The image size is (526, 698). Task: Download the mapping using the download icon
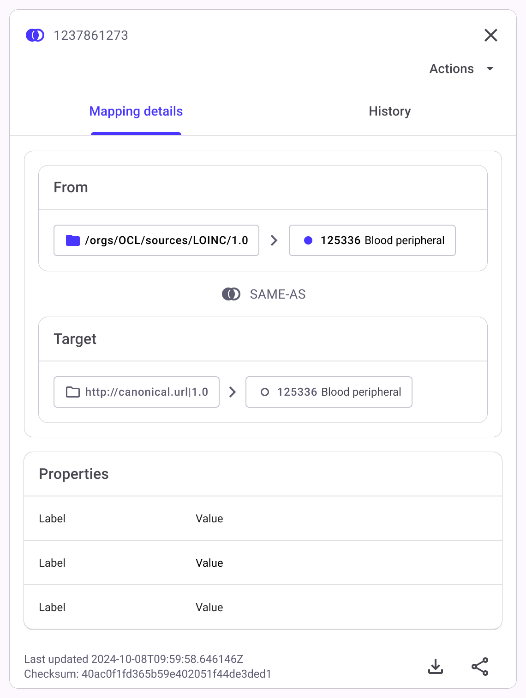(436, 667)
